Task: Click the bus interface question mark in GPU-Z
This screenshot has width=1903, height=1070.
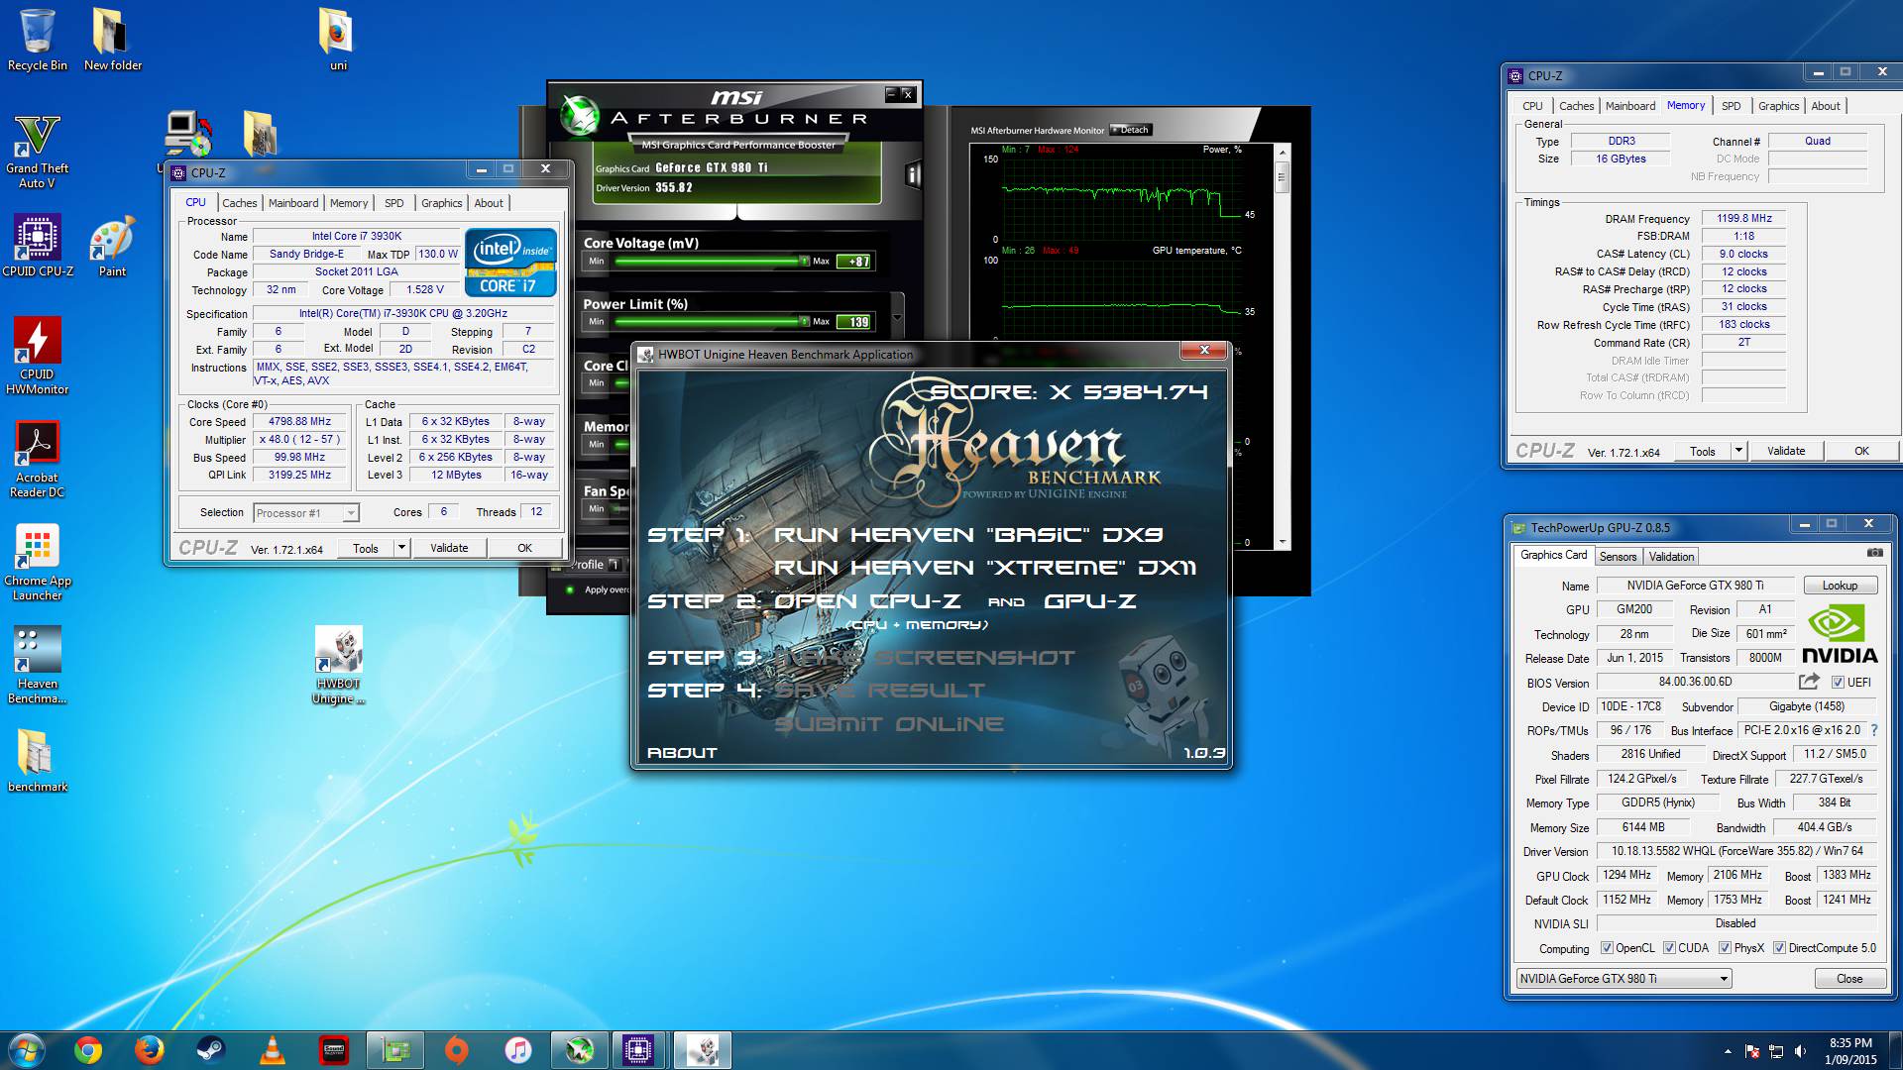Action: [x=1874, y=730]
